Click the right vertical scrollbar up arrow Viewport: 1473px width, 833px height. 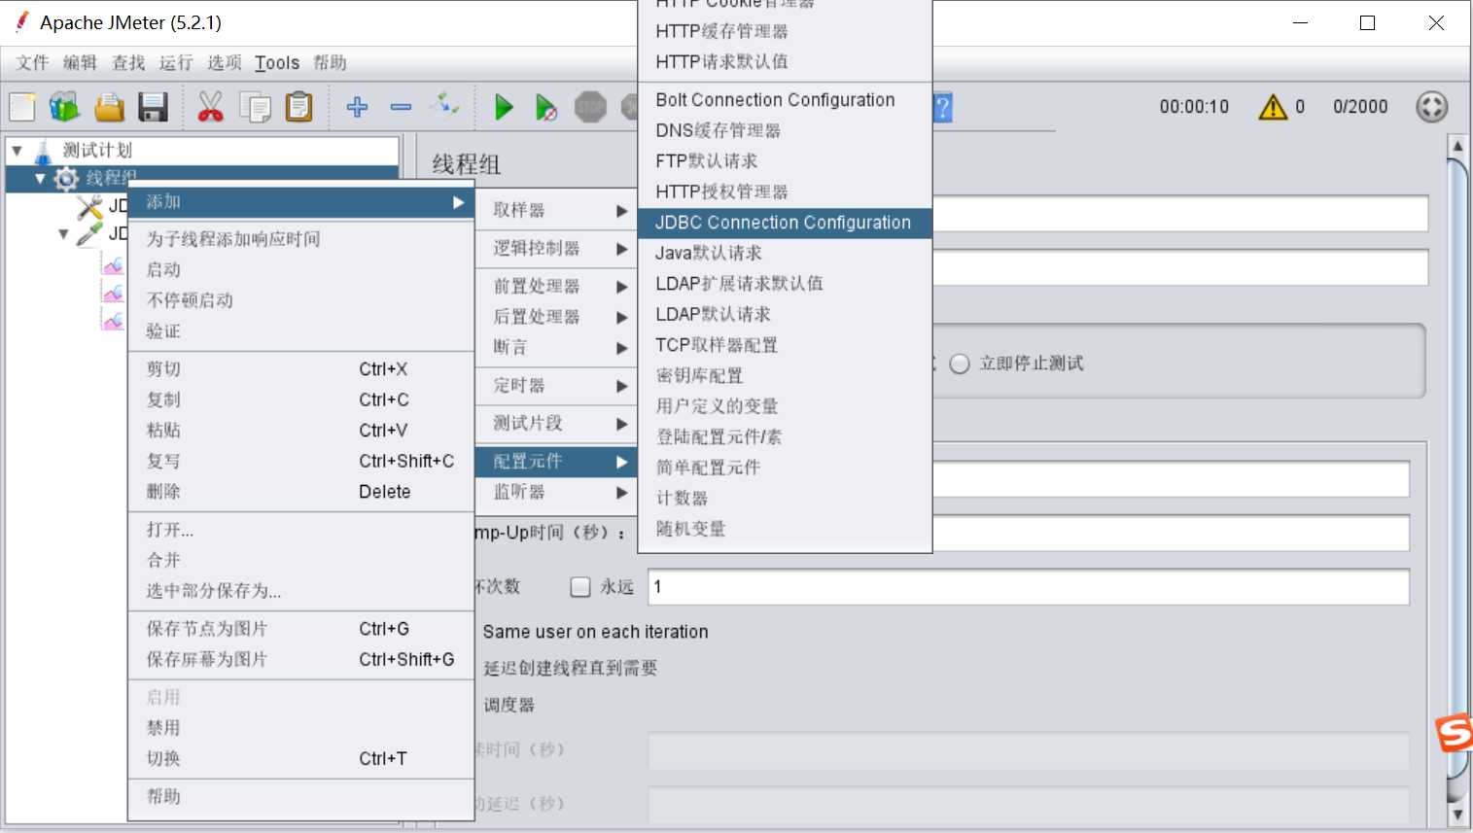coord(1457,147)
